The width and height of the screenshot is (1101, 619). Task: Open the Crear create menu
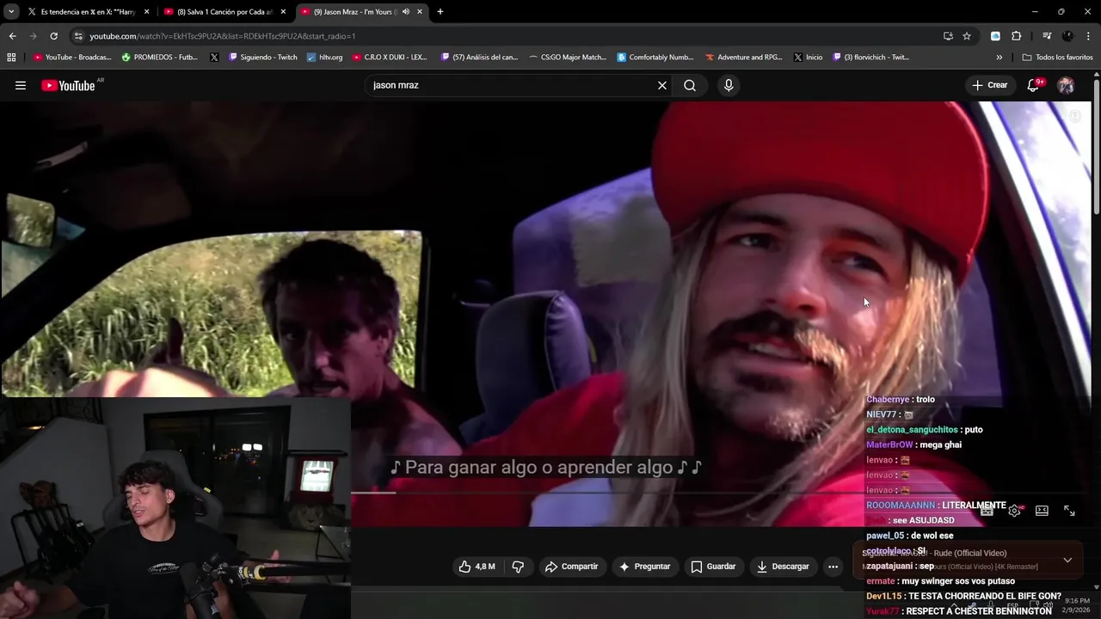tap(990, 85)
